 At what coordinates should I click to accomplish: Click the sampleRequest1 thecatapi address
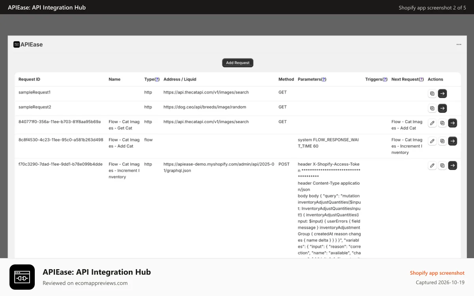tap(206, 92)
